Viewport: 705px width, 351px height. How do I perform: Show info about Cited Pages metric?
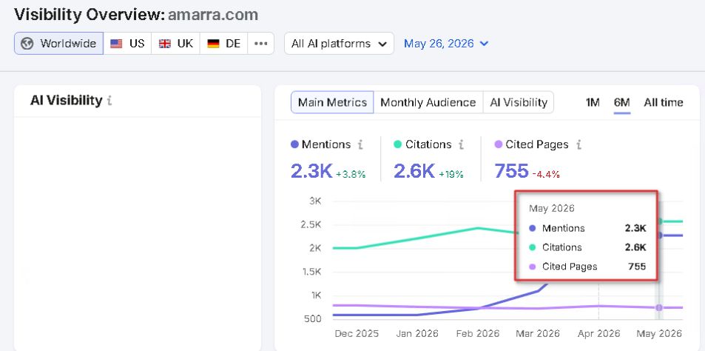578,144
